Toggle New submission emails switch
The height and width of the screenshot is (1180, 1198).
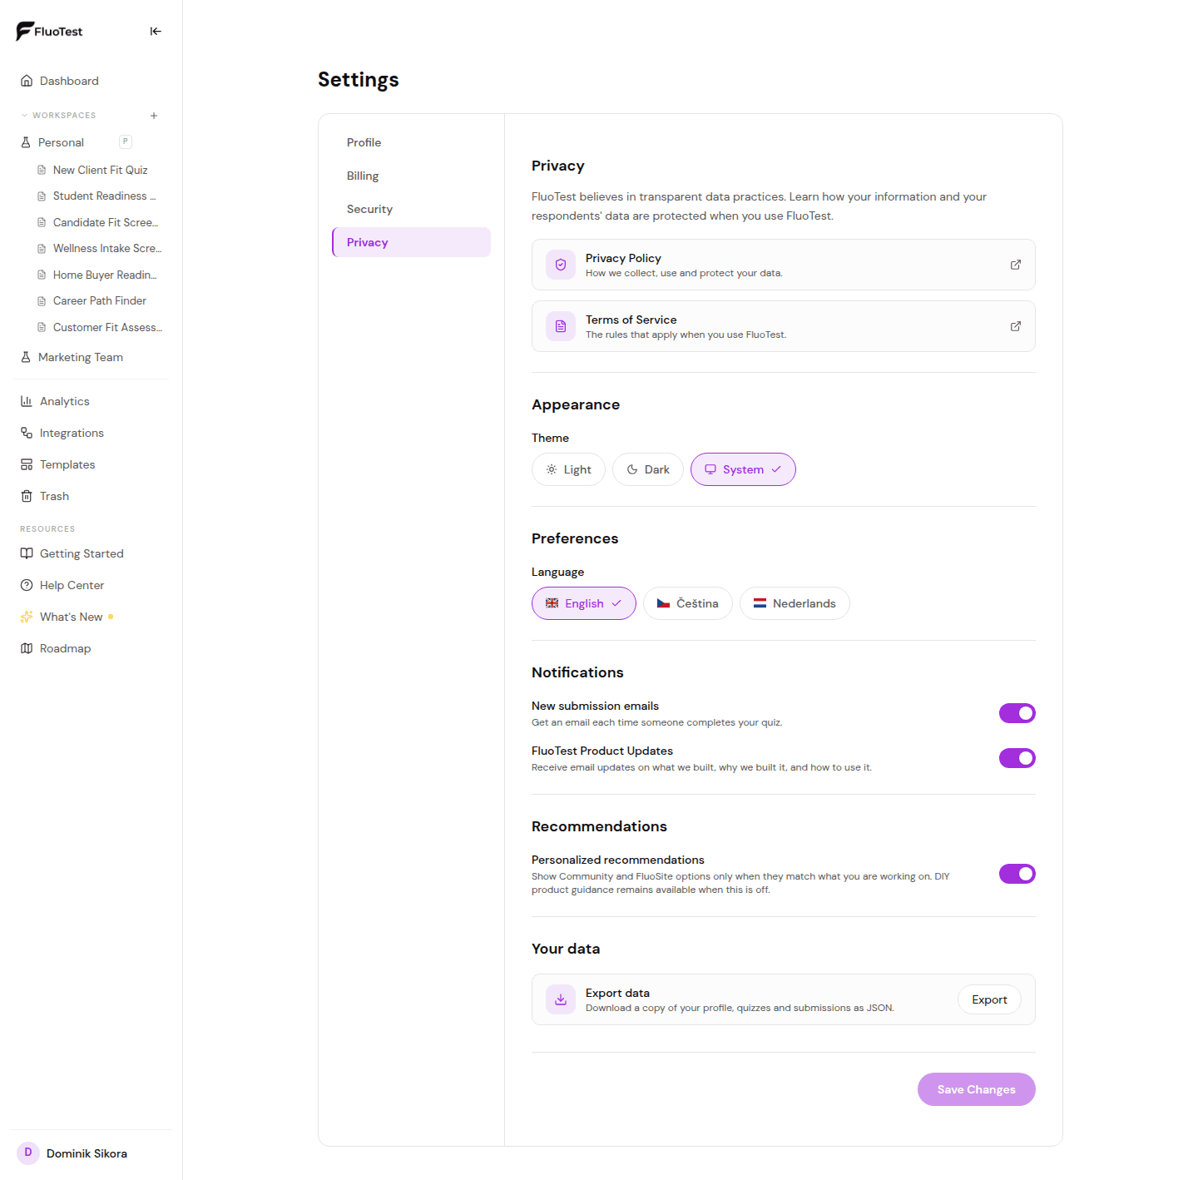click(x=1017, y=713)
